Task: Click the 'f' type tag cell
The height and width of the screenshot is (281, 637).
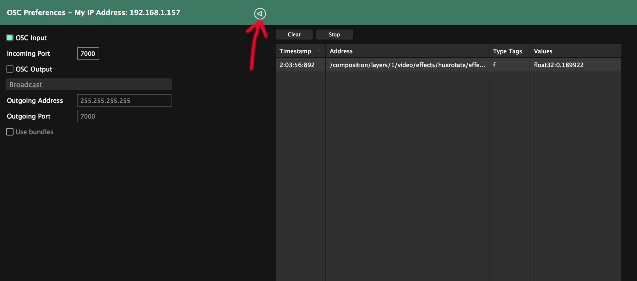Action: (494, 65)
